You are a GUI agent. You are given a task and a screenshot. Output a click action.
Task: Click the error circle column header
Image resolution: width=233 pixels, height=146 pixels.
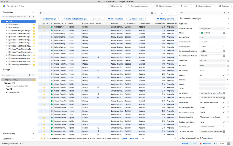click(x=44, y=23)
